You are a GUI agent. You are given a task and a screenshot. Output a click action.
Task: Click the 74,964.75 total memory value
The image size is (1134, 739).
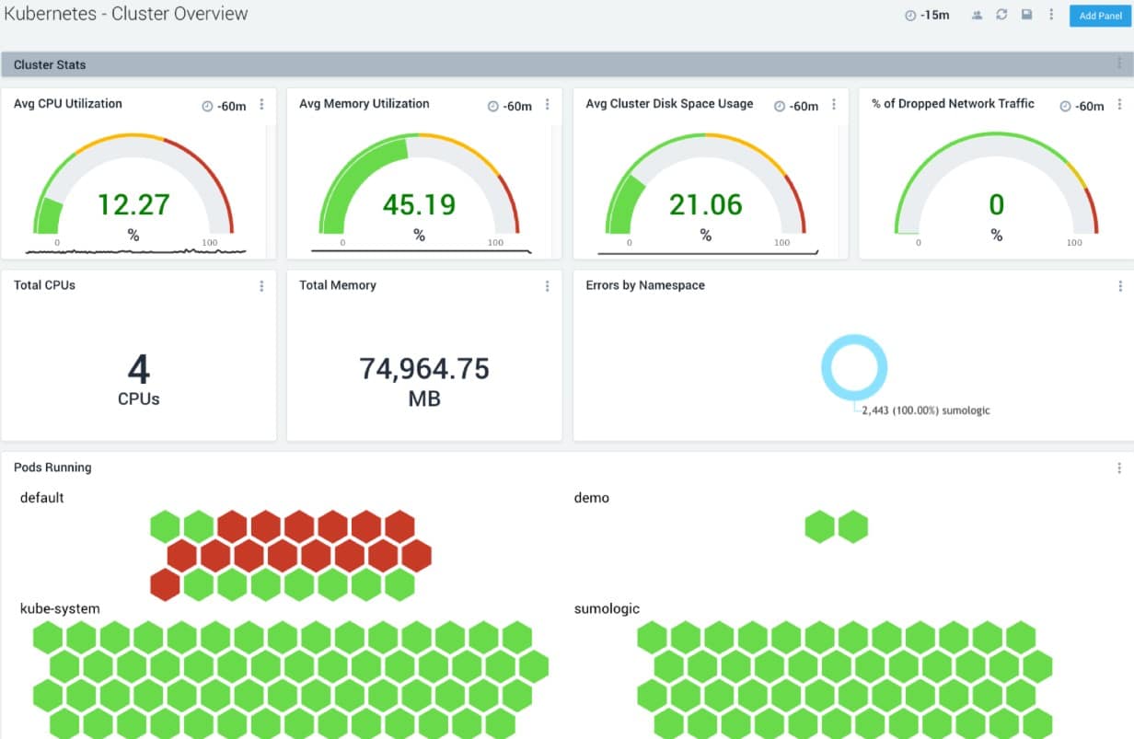click(424, 369)
